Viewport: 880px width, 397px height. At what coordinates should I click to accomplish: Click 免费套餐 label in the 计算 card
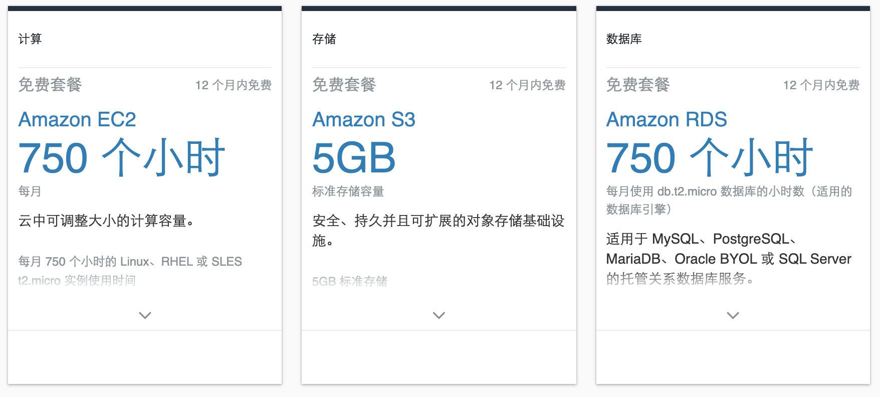[x=50, y=85]
